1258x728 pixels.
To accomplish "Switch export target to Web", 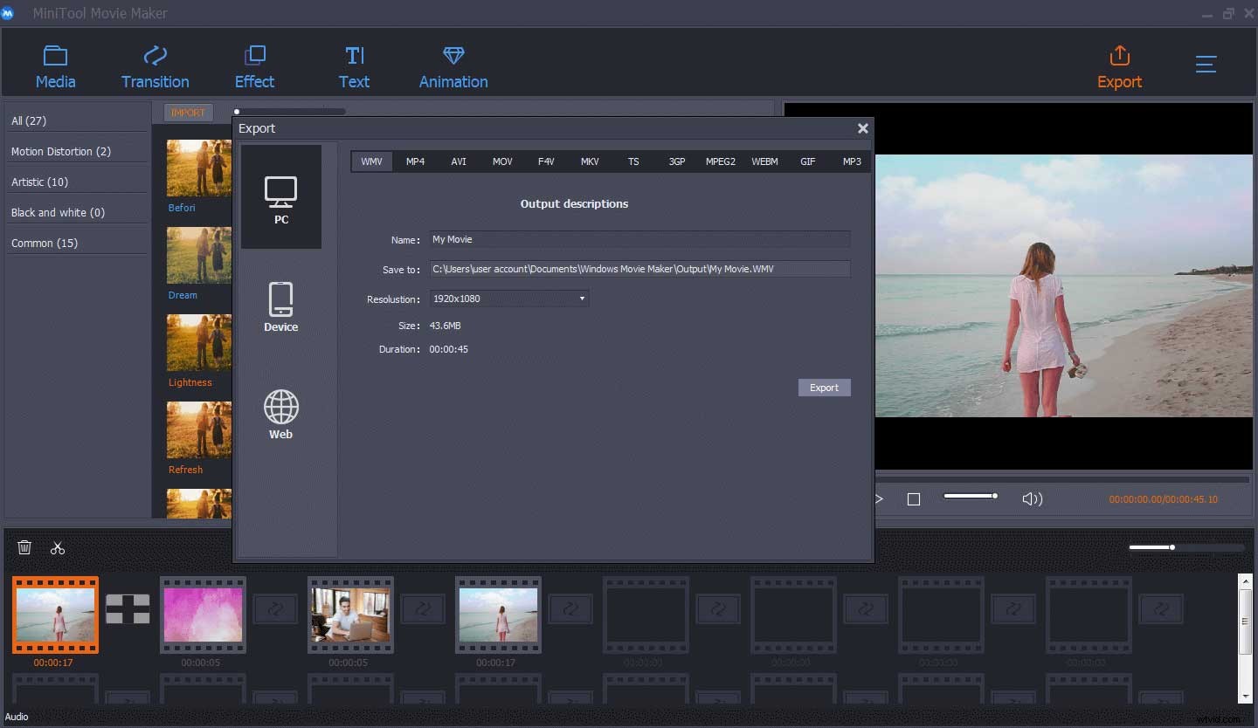I will pyautogui.click(x=280, y=412).
